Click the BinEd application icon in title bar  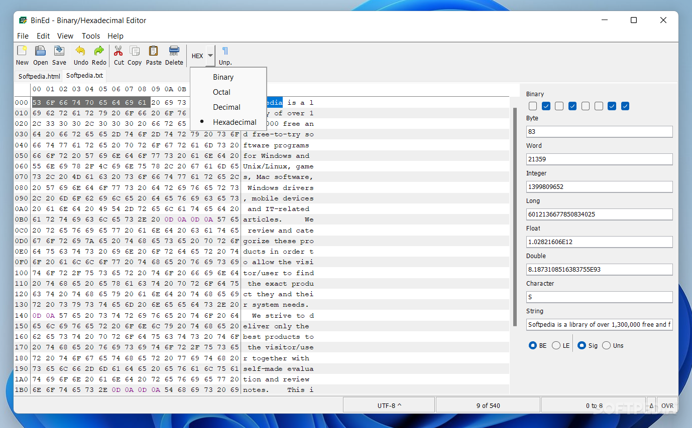23,20
